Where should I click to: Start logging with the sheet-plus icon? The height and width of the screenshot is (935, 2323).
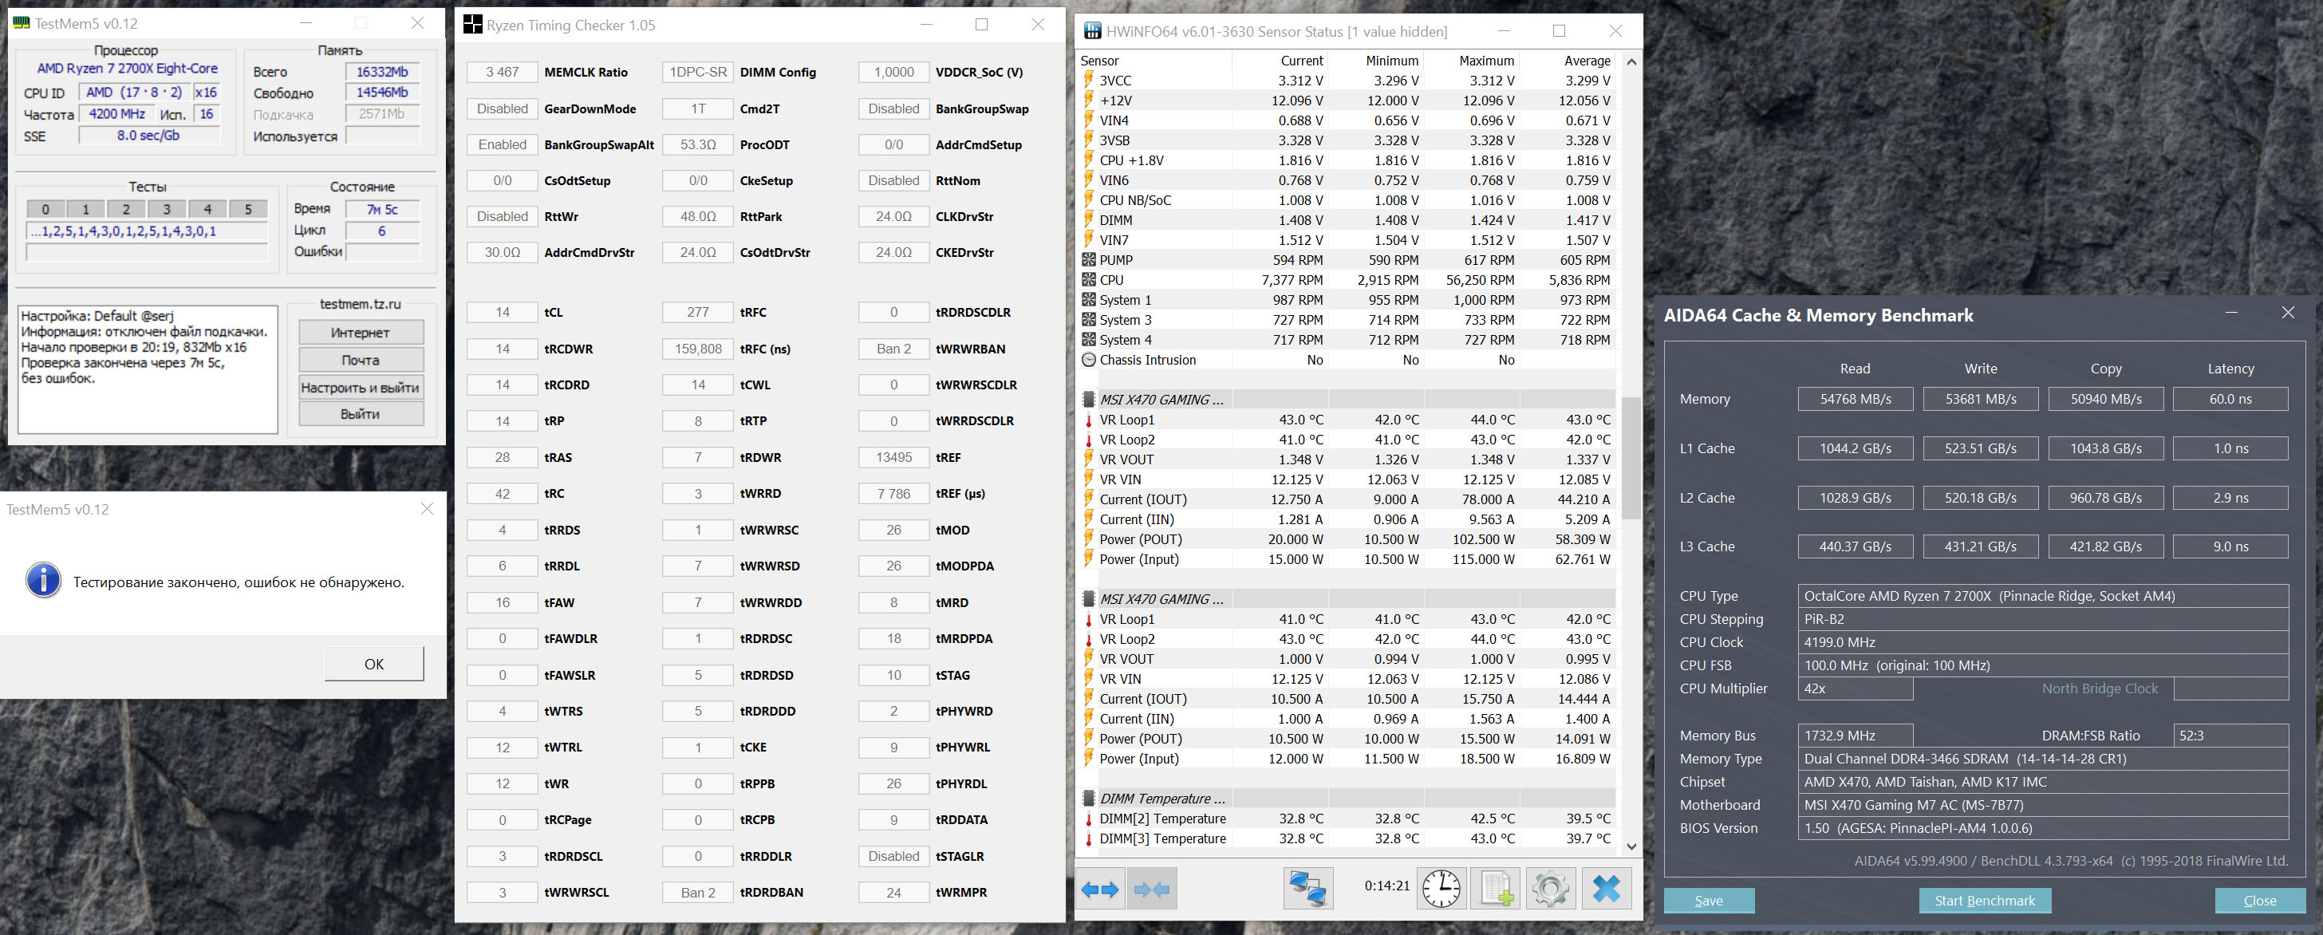click(1495, 889)
